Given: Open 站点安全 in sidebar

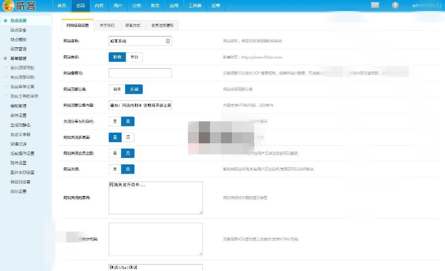Looking at the screenshot, I should (x=18, y=30).
